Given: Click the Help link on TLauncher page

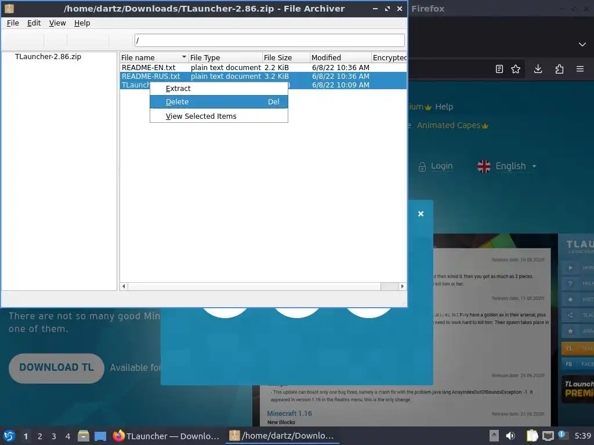Looking at the screenshot, I should (444, 107).
